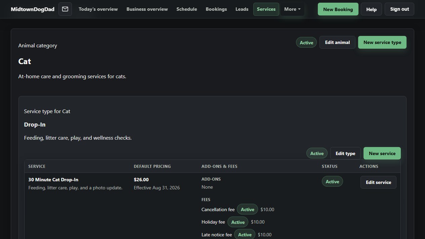425x239 pixels.
Task: Click the 30 Minute service status Active badge
Action: point(332,182)
